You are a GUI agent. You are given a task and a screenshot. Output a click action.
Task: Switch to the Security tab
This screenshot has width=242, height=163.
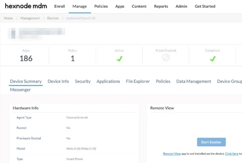[83, 81]
